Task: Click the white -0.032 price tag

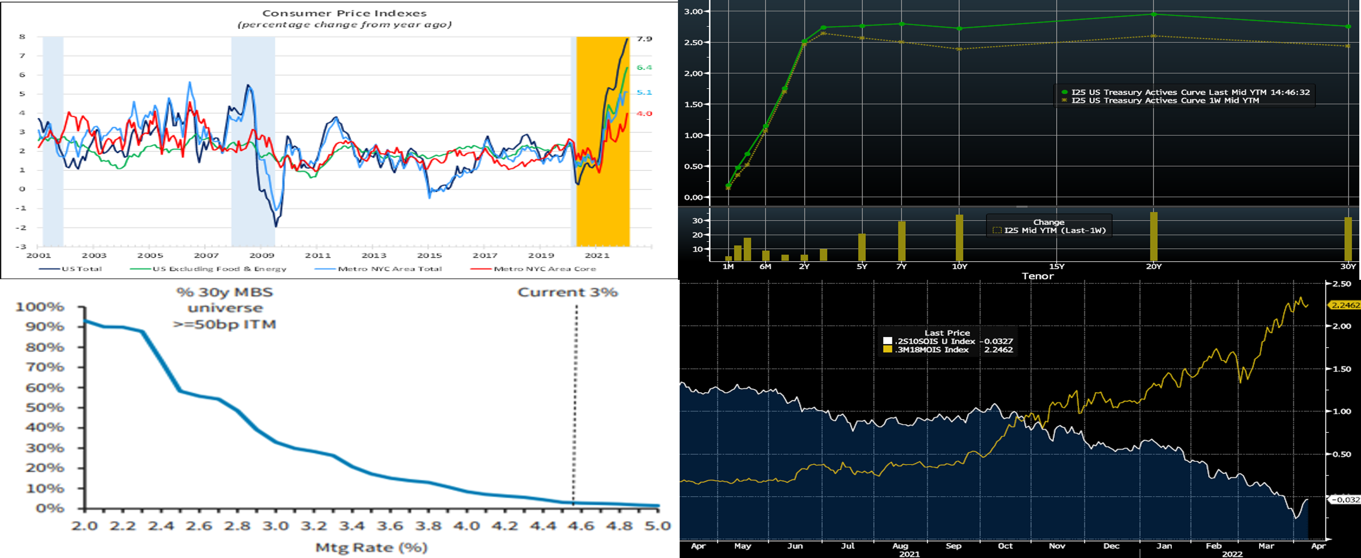Action: coord(1344,499)
